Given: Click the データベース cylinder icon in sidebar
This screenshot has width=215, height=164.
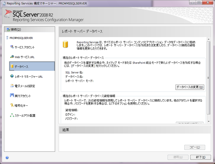Looking at the screenshot, I should [x=12, y=67].
